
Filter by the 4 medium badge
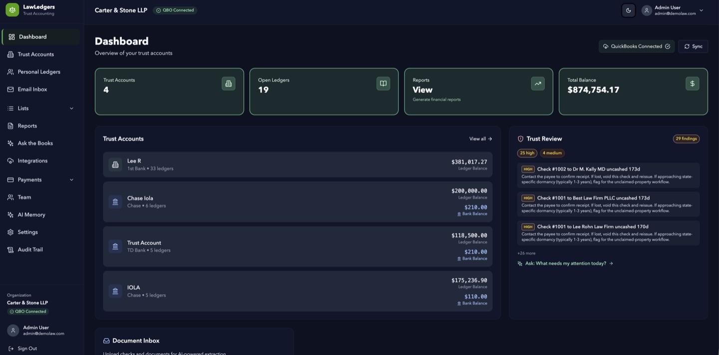(x=552, y=153)
